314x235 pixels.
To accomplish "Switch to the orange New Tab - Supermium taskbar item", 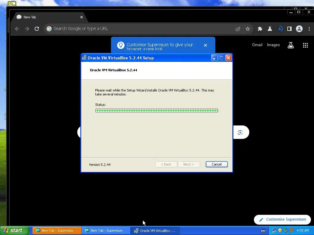I will 57,231.
